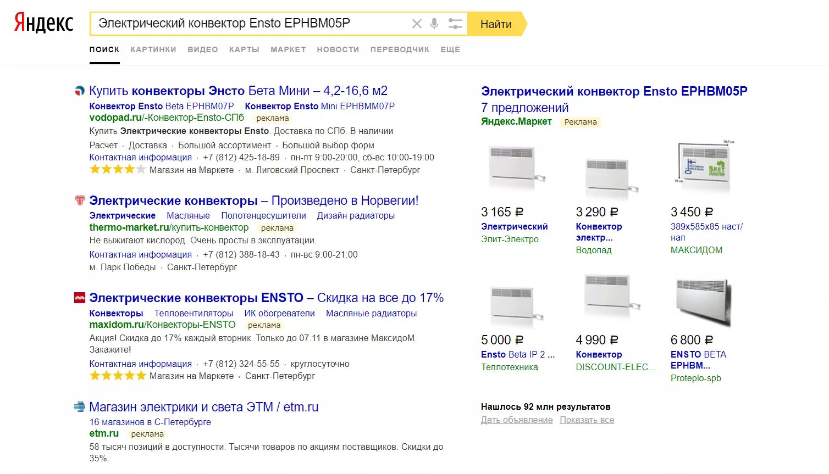This screenshot has width=829, height=474.
Task: Open maxidom Контактная информация link
Action: pyautogui.click(x=141, y=364)
